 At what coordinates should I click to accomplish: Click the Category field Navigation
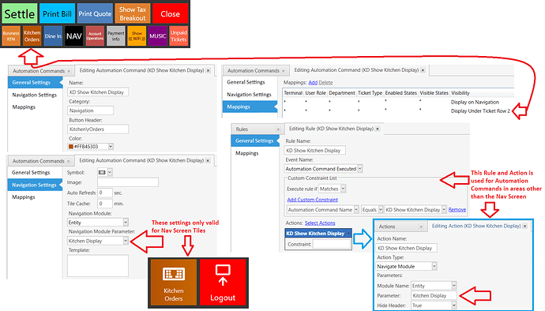pos(90,111)
